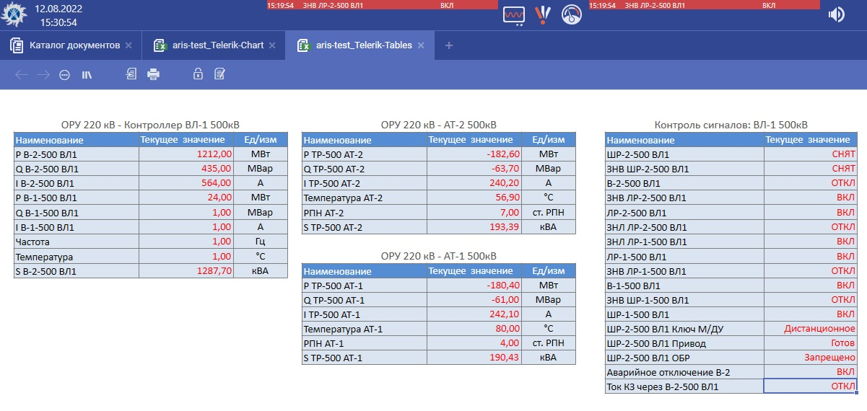
Task: Click the oscilloscope waveform monitor icon
Action: coord(514,15)
